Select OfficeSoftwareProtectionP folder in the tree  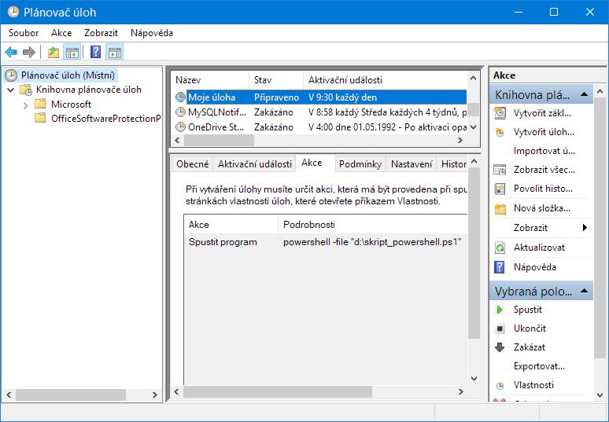point(105,119)
